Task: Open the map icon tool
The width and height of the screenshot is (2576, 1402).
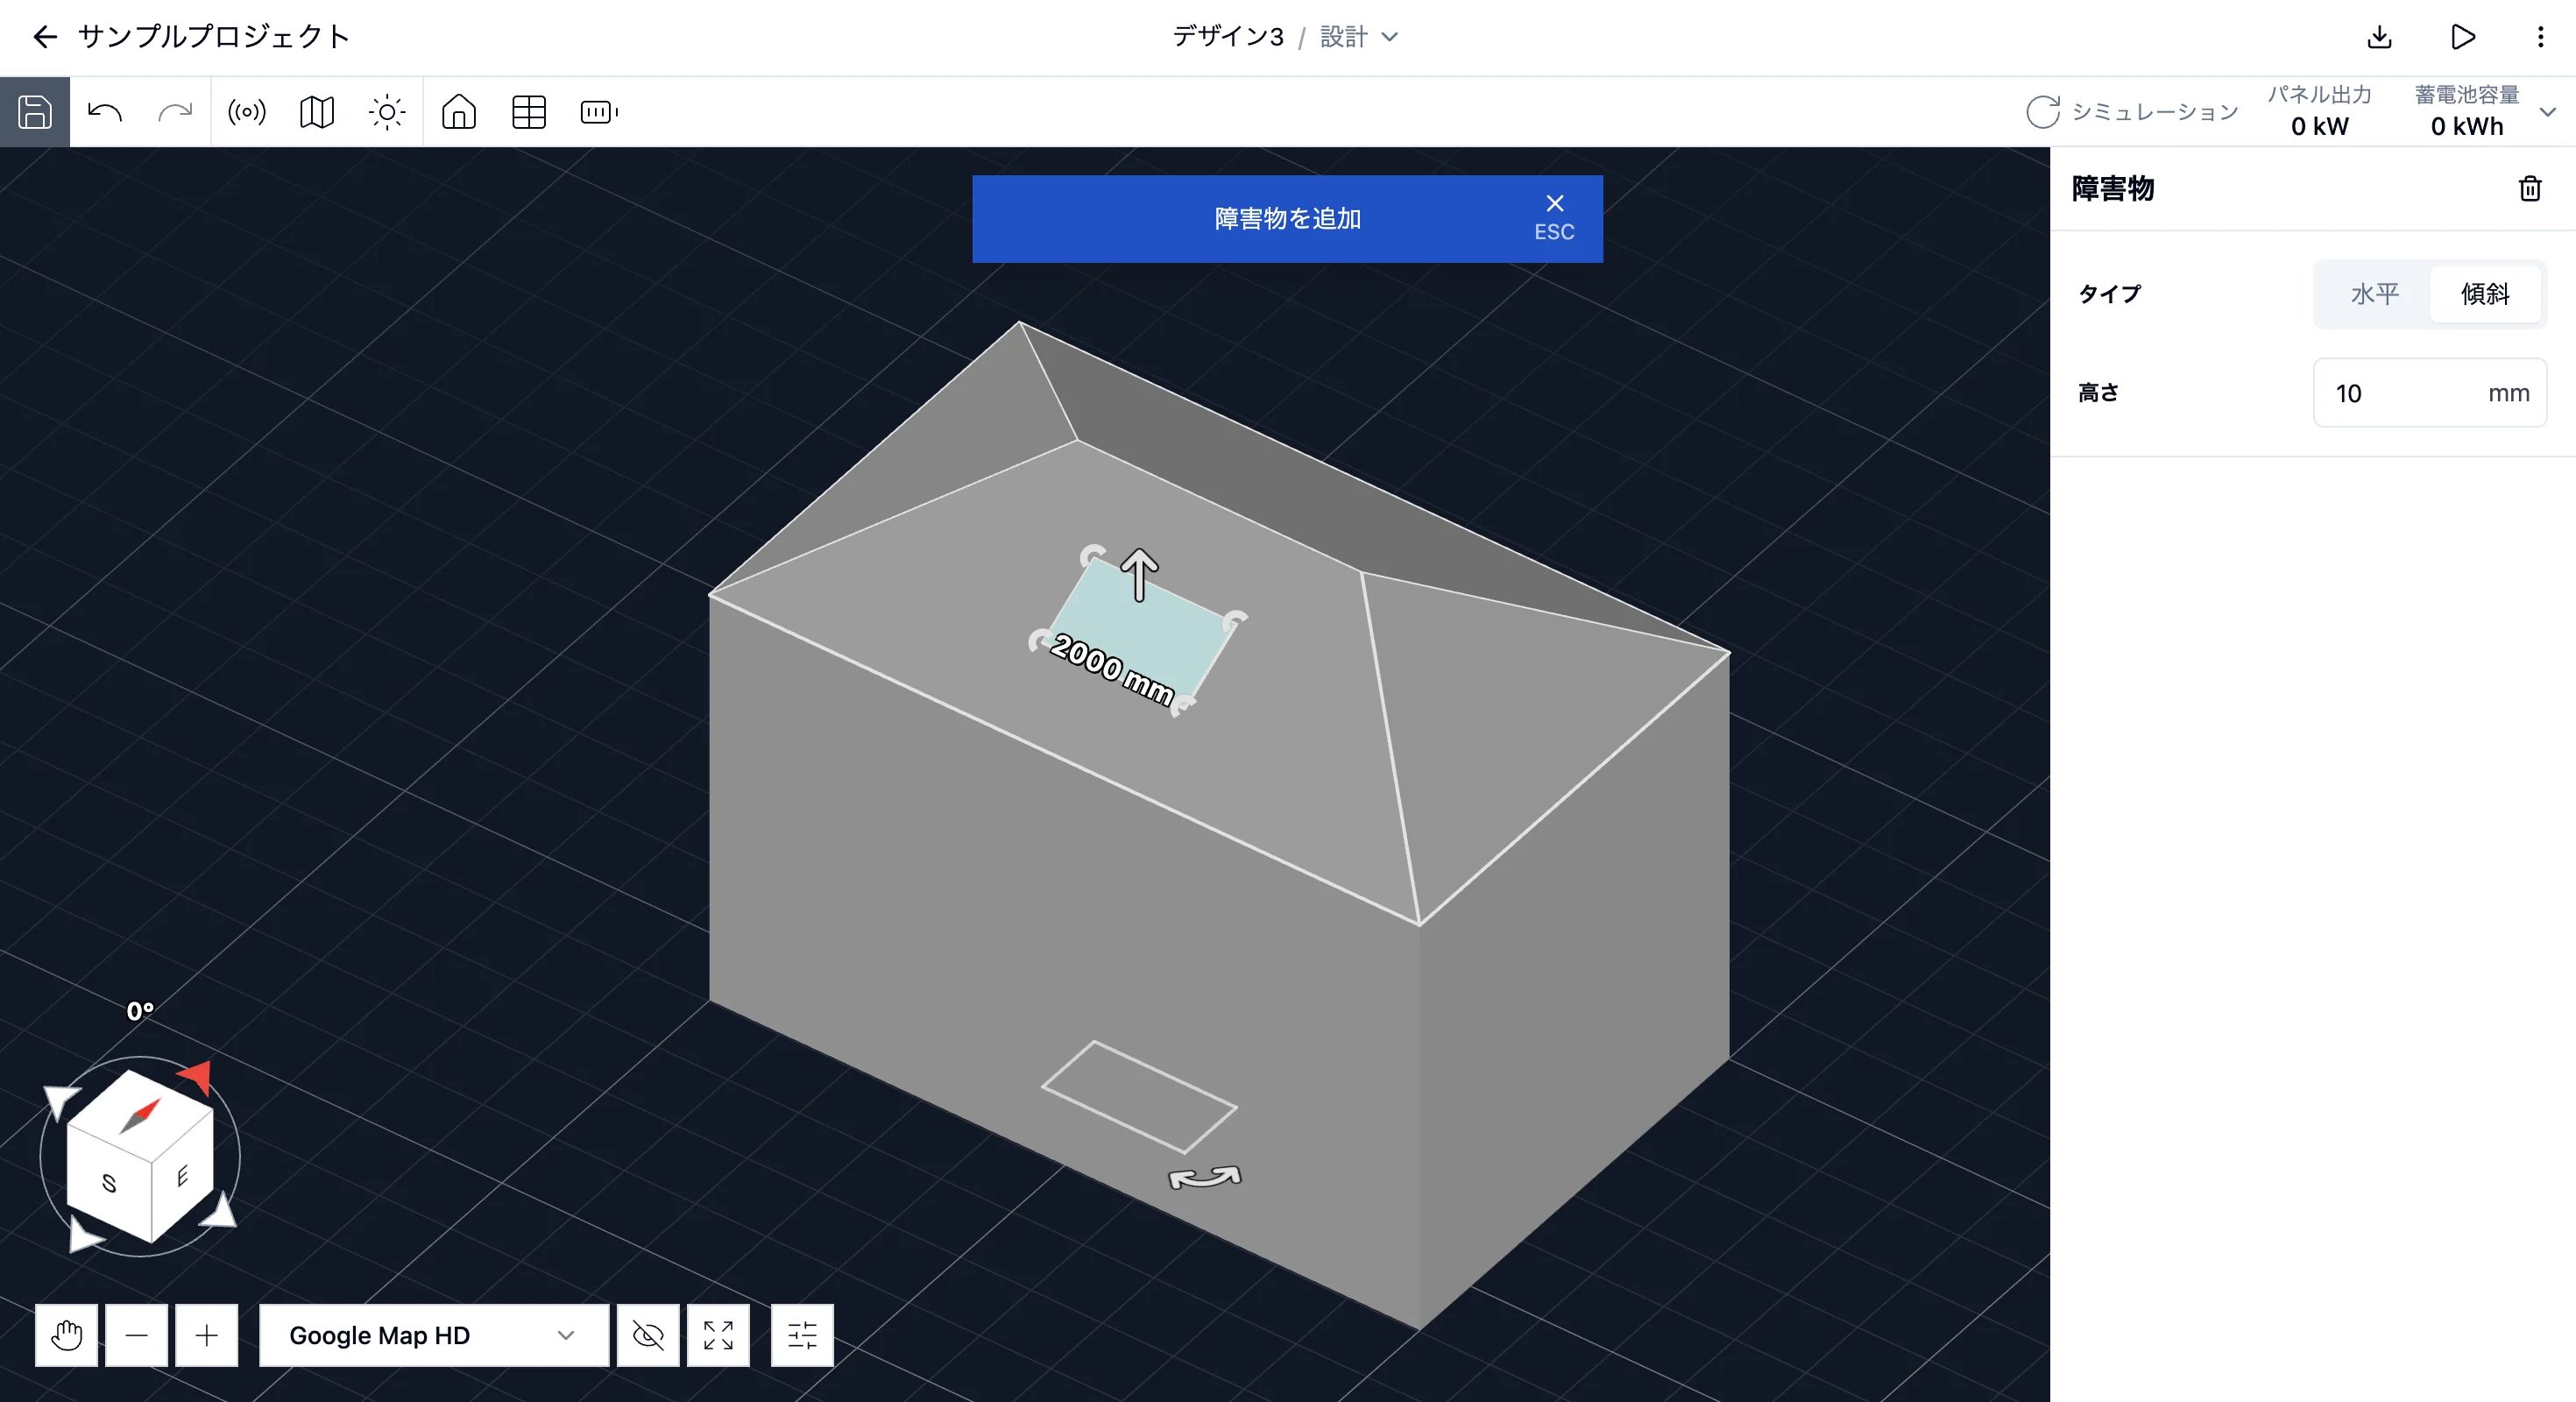Action: (x=317, y=112)
